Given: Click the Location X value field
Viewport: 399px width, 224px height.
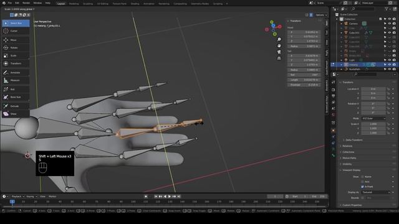Looking at the screenshot, I should pyautogui.click(x=373, y=89).
